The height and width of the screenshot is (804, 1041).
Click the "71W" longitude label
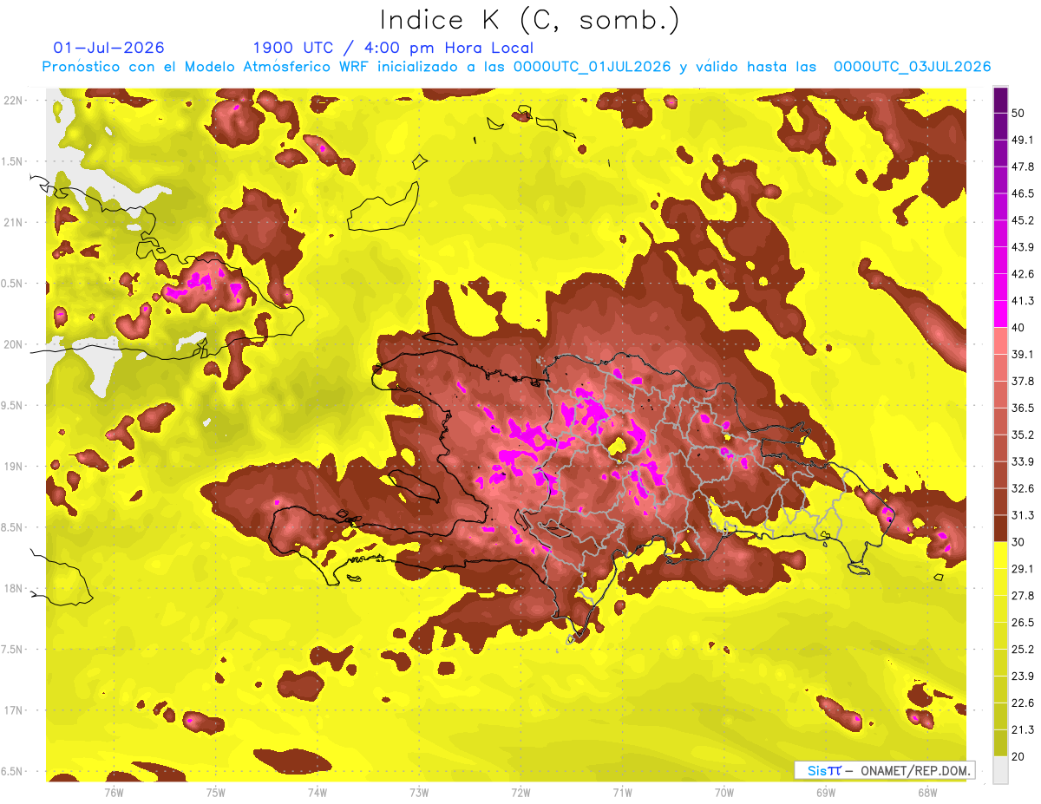[622, 793]
